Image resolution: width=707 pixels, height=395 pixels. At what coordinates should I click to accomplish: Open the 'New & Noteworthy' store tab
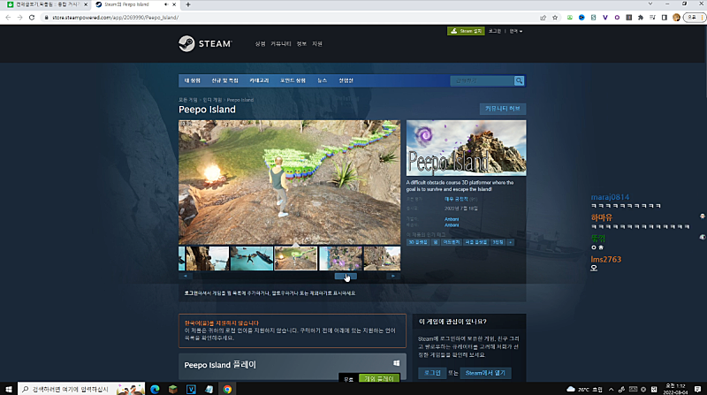[224, 80]
